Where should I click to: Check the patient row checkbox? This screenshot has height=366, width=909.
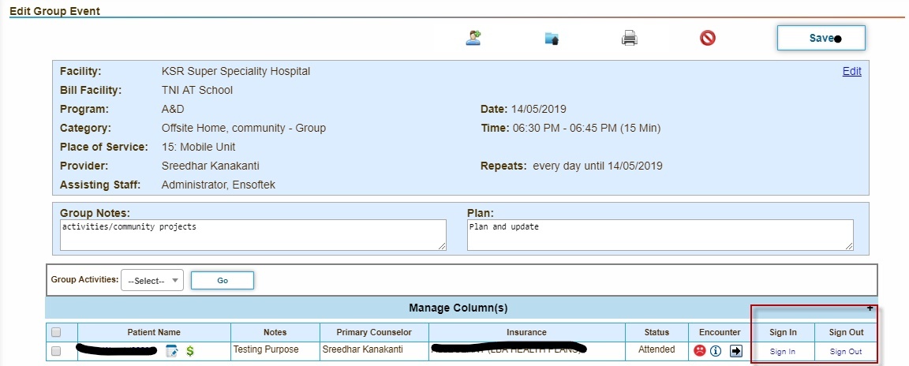(x=56, y=350)
